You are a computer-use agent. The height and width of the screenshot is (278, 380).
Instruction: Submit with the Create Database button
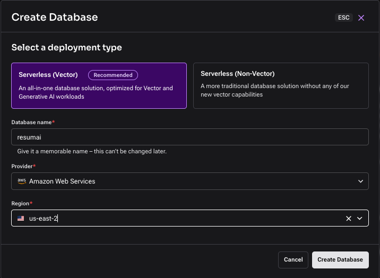[x=340, y=259]
